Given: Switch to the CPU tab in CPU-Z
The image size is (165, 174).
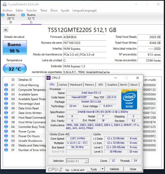Looking at the screenshot, I should pyautogui.click(x=52, y=84).
